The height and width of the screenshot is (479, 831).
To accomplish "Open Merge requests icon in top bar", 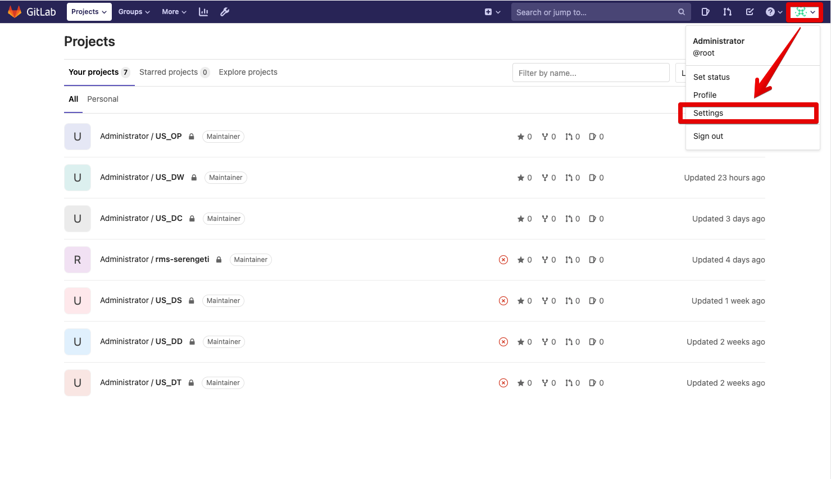I will 728,12.
